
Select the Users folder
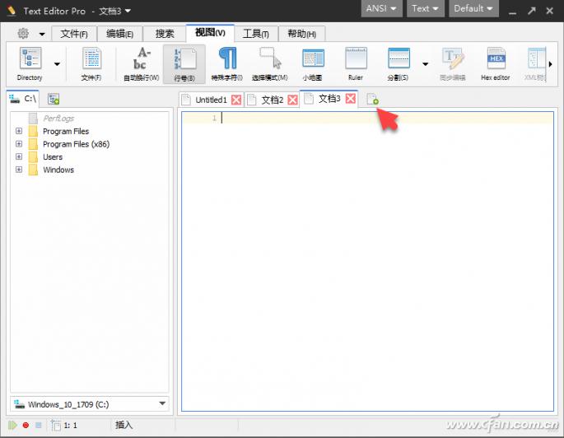(52, 157)
